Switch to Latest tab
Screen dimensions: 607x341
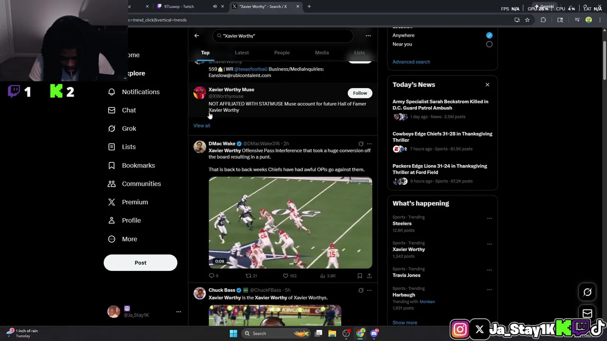tap(242, 53)
